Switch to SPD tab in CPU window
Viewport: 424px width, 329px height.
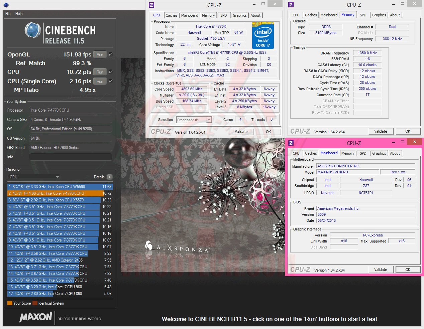[224, 15]
